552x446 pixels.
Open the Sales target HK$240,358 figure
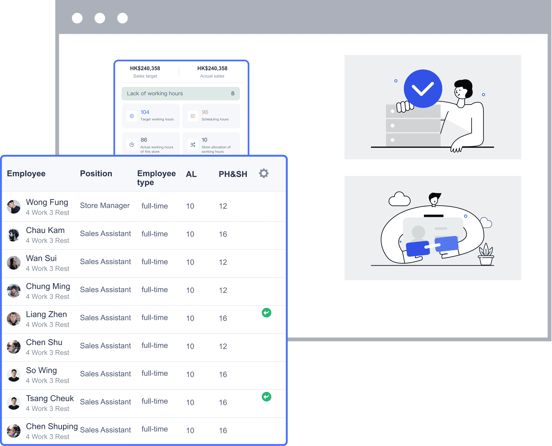coord(145,69)
